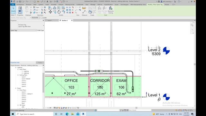Select 'Level 1 Model' ceiling plan

tap(26, 79)
